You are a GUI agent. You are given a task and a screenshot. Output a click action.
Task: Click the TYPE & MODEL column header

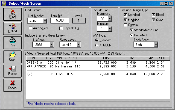click(66, 58)
